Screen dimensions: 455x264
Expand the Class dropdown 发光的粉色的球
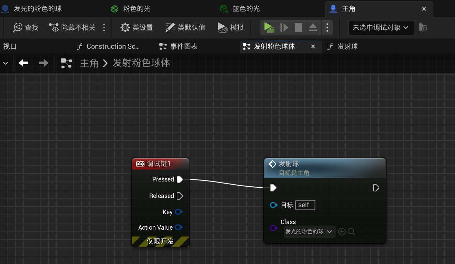click(309, 232)
